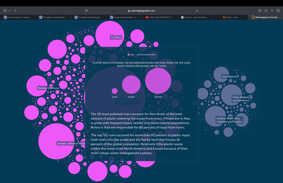
Task: Click the nationalgeographic.com address field
Action: 141,11
